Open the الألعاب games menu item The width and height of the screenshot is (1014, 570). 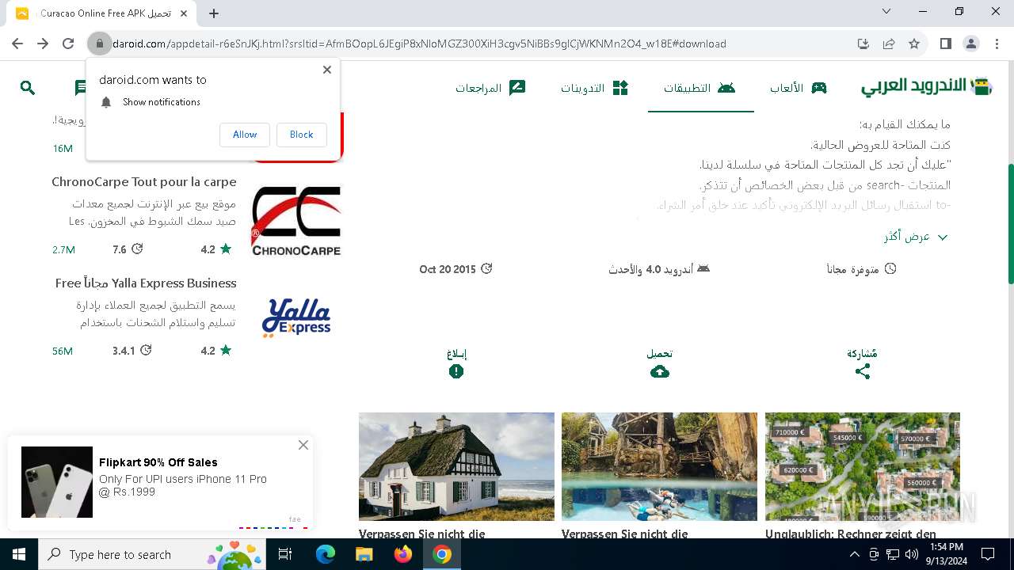(798, 88)
